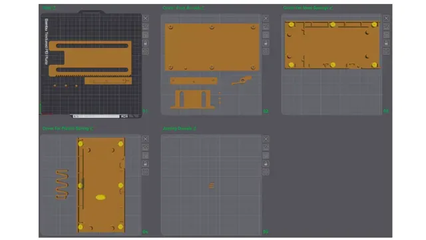Click auto-orient icon on plate 03
This screenshot has width=426, height=240.
(386, 27)
